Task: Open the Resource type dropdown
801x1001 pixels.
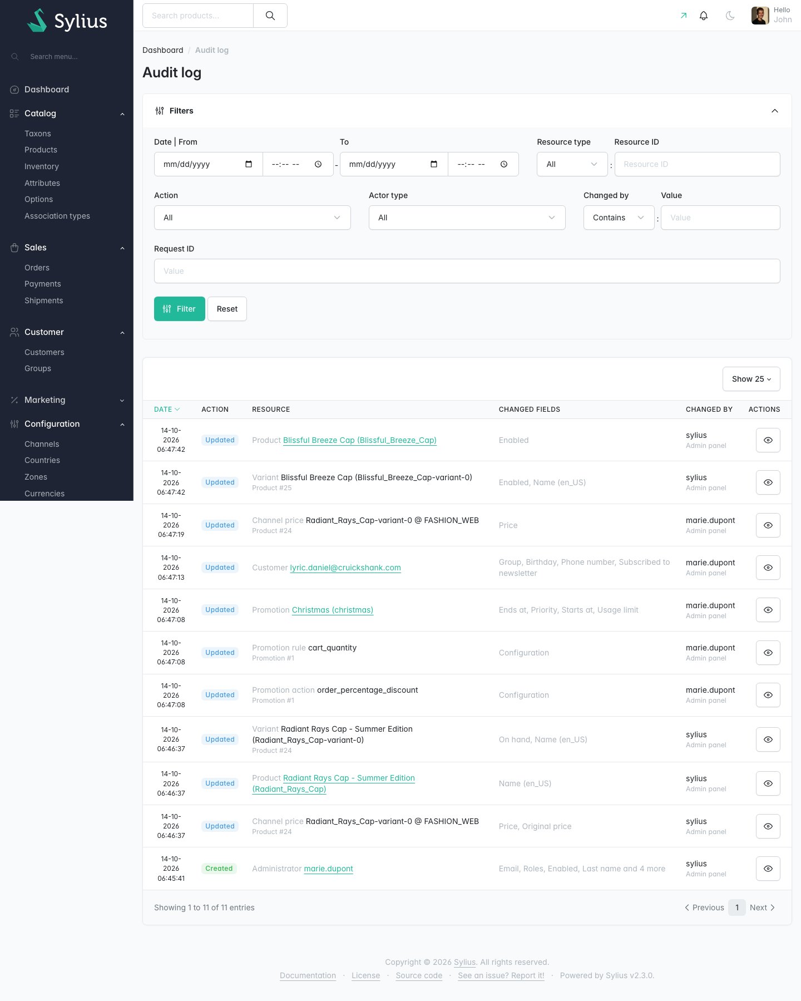Action: pyautogui.click(x=572, y=164)
